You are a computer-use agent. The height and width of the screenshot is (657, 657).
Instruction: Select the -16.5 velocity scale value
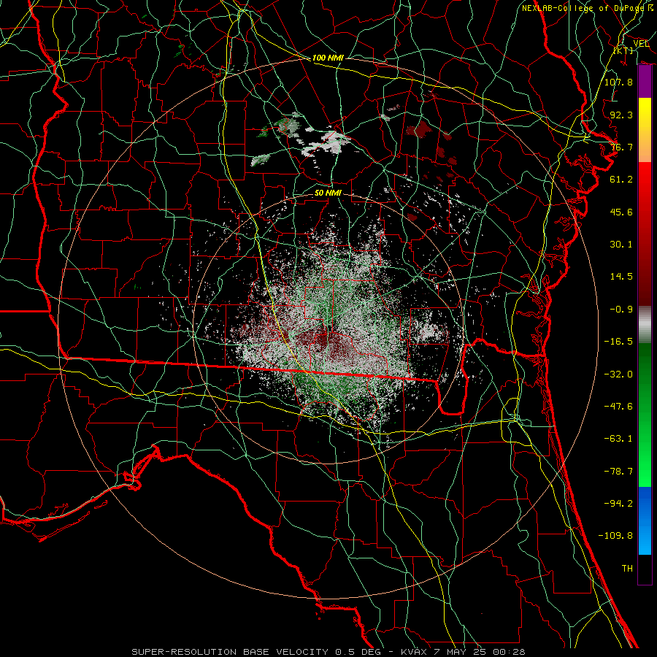click(618, 342)
